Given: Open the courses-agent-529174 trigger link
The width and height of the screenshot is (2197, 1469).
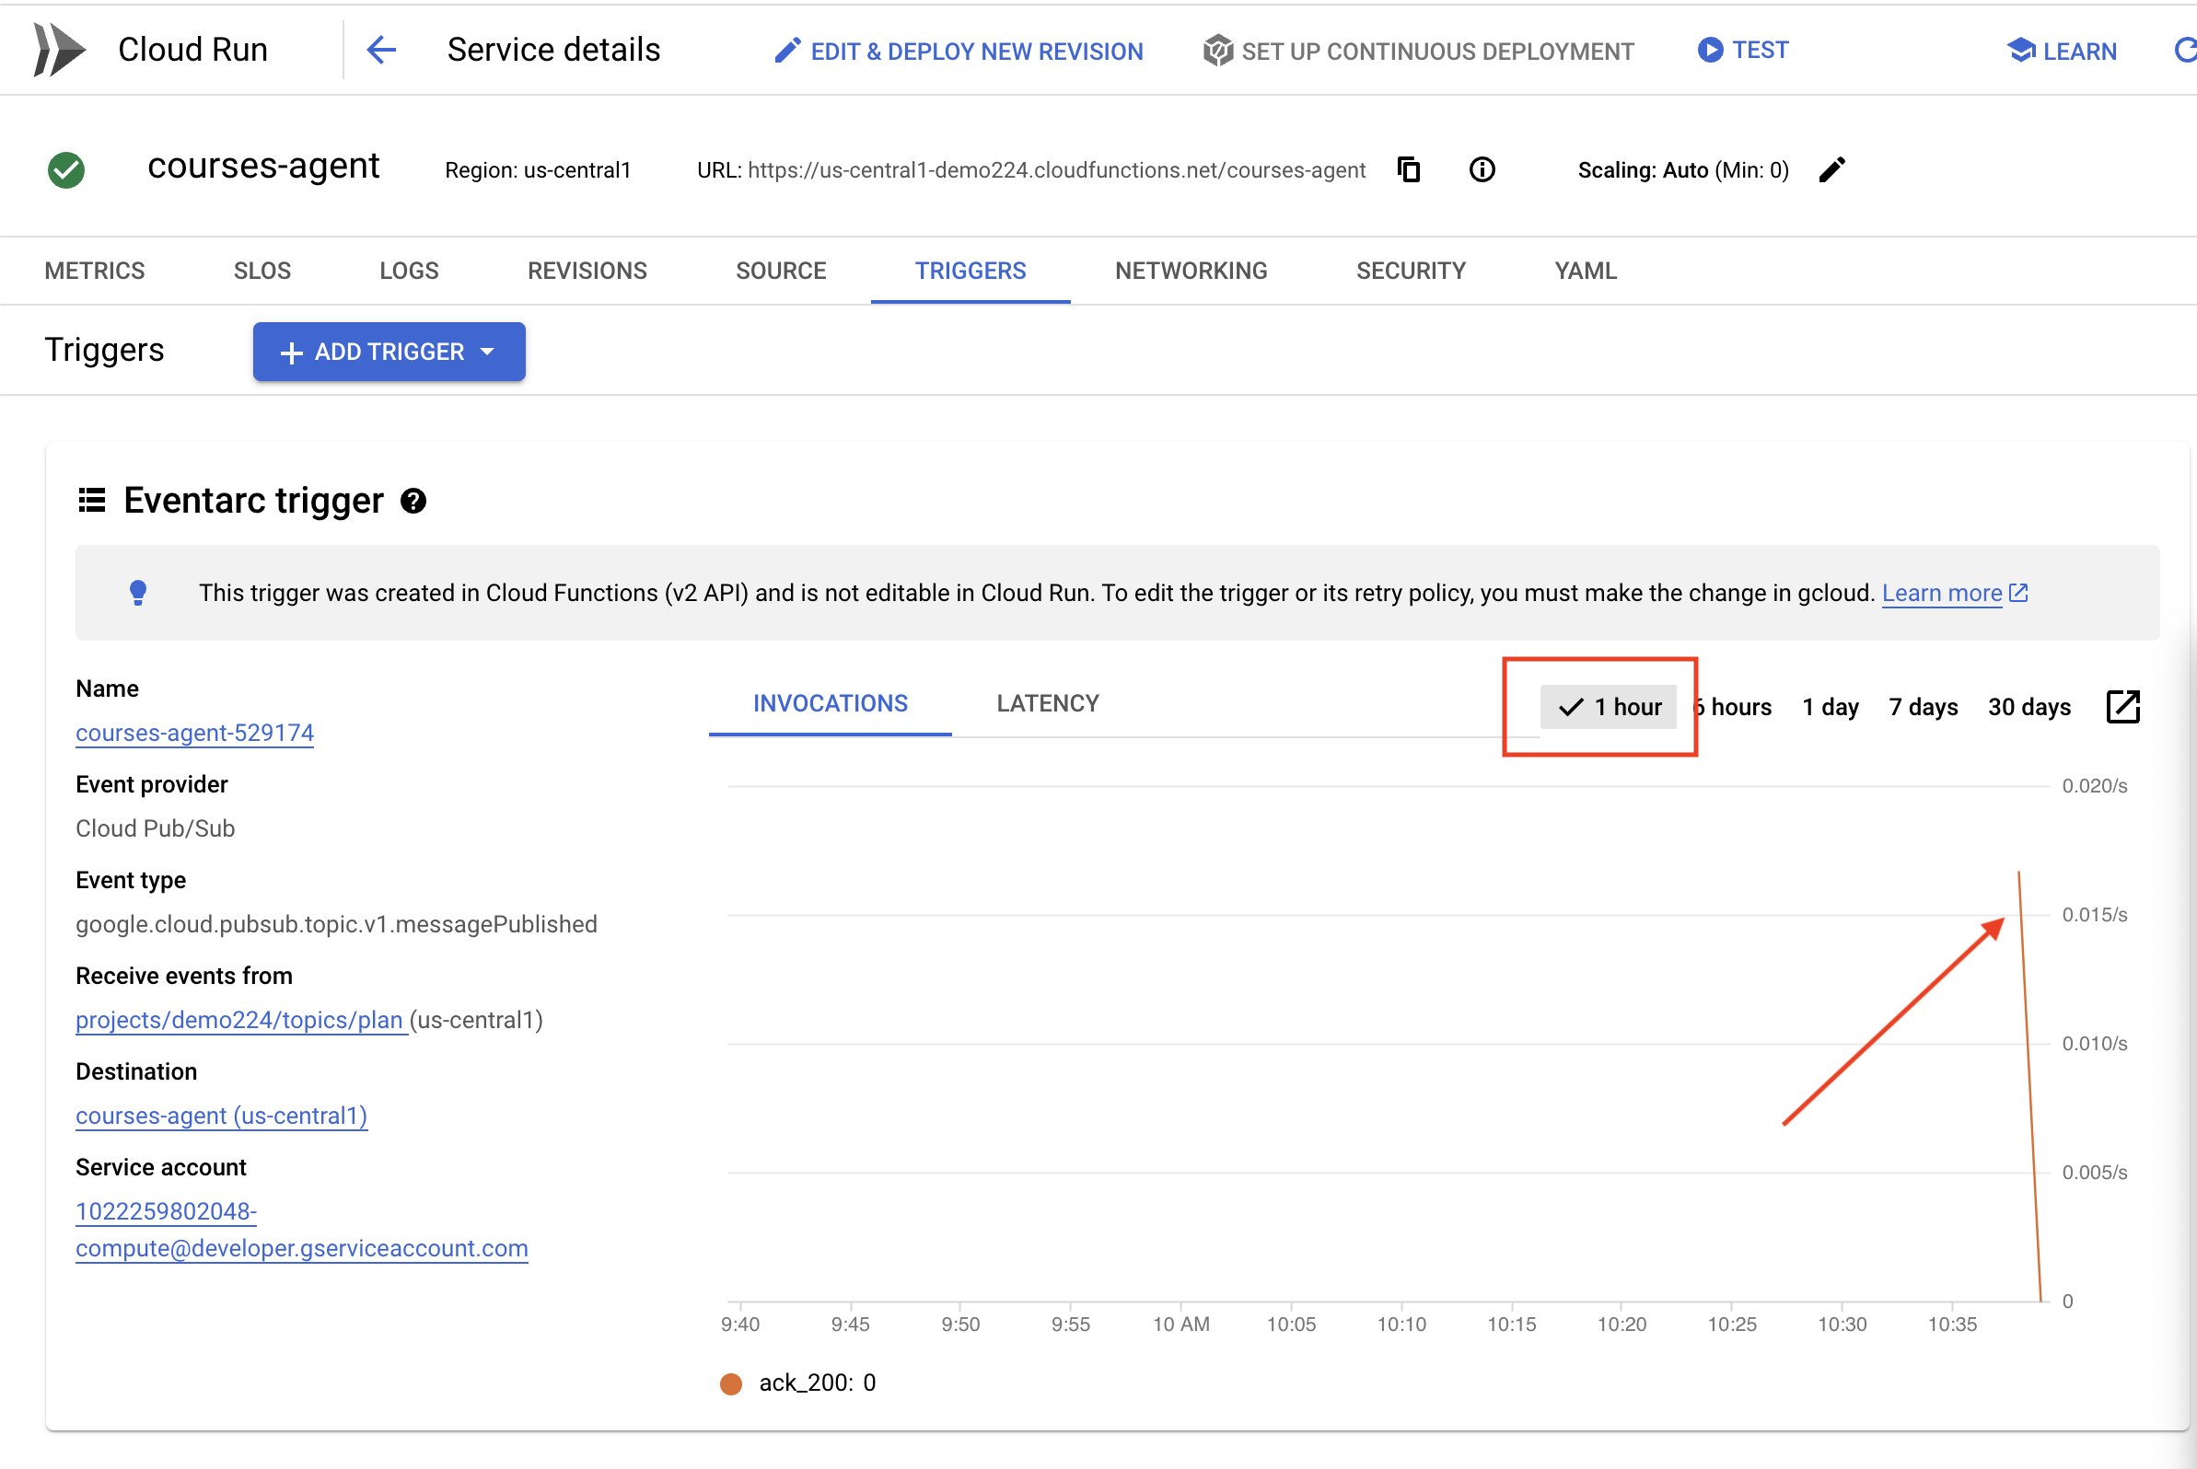Looking at the screenshot, I should (197, 733).
